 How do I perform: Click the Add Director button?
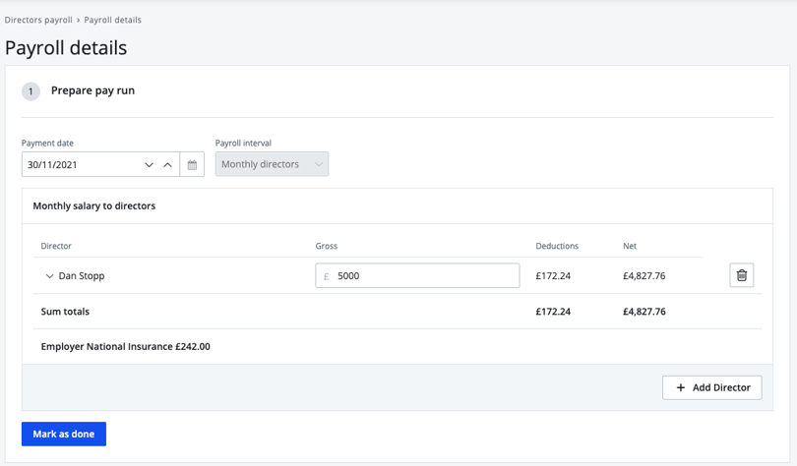[x=711, y=388]
